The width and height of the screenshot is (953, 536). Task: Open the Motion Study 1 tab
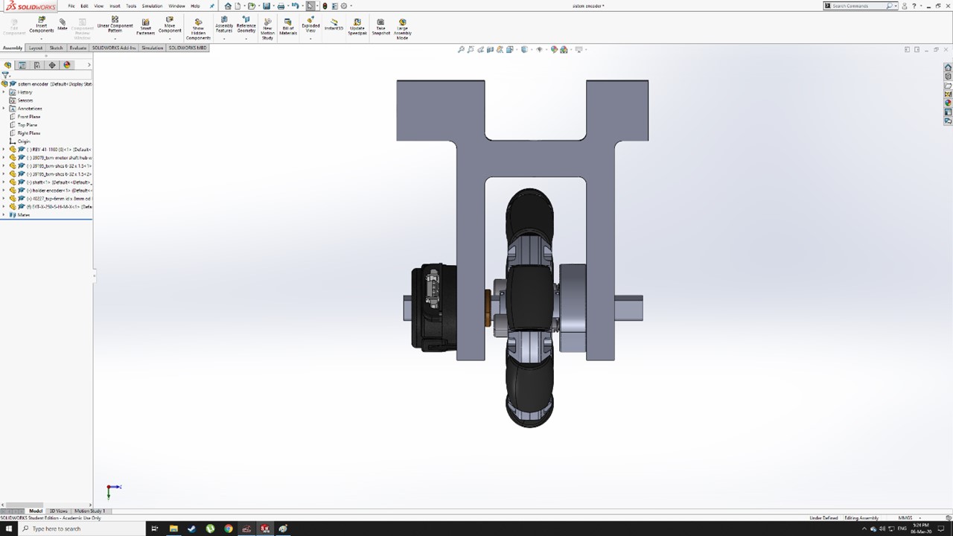click(89, 511)
